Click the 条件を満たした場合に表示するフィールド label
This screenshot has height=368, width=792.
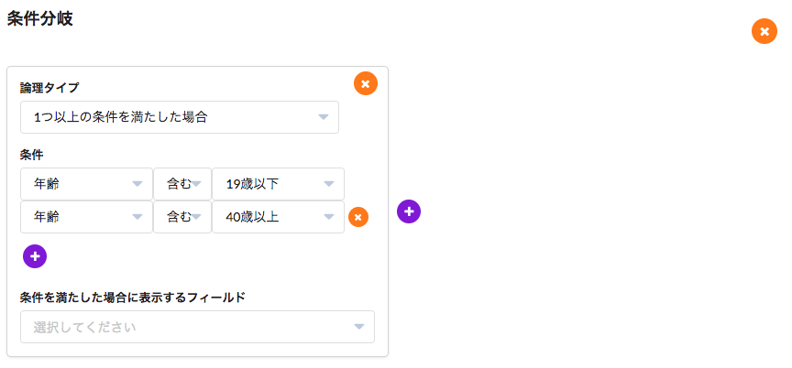click(132, 297)
